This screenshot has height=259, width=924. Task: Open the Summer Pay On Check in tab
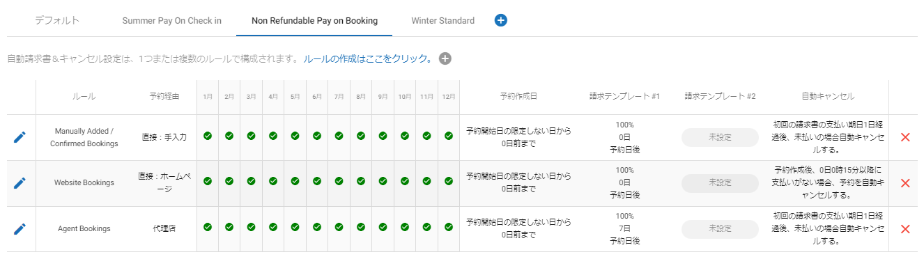click(x=172, y=20)
